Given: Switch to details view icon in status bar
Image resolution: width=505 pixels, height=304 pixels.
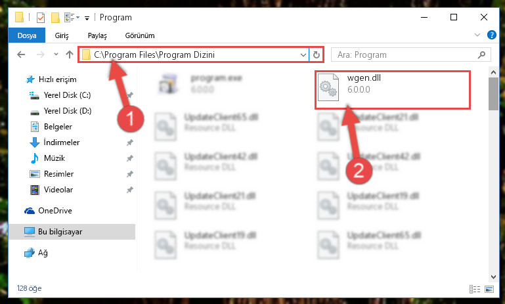Looking at the screenshot, I should tap(475, 289).
